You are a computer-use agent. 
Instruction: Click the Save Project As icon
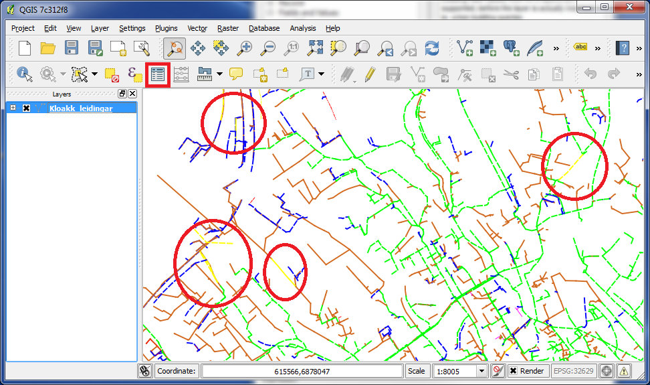click(95, 48)
